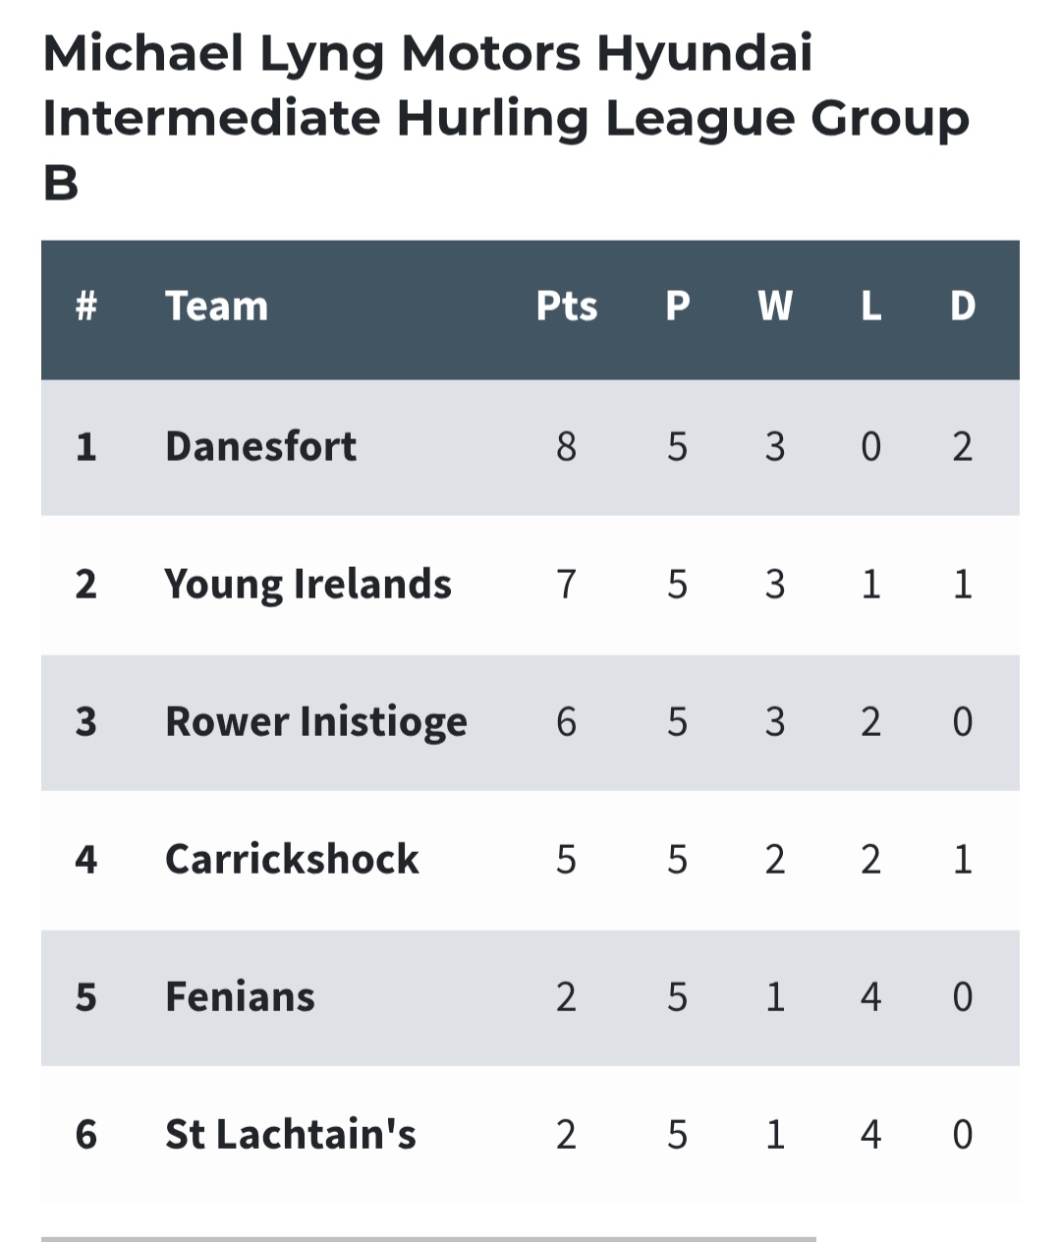Screen dimensions: 1061x1242
Task: Click Young Irelands' points value of 7
Action: pyautogui.click(x=567, y=585)
